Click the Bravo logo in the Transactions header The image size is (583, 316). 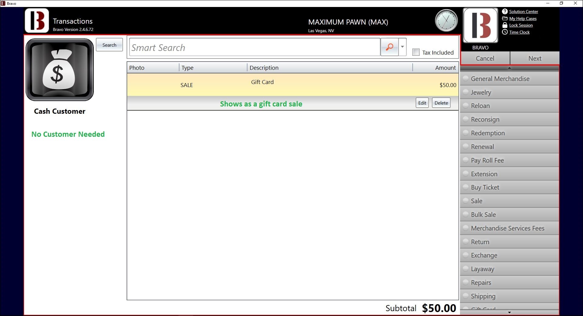tap(37, 21)
